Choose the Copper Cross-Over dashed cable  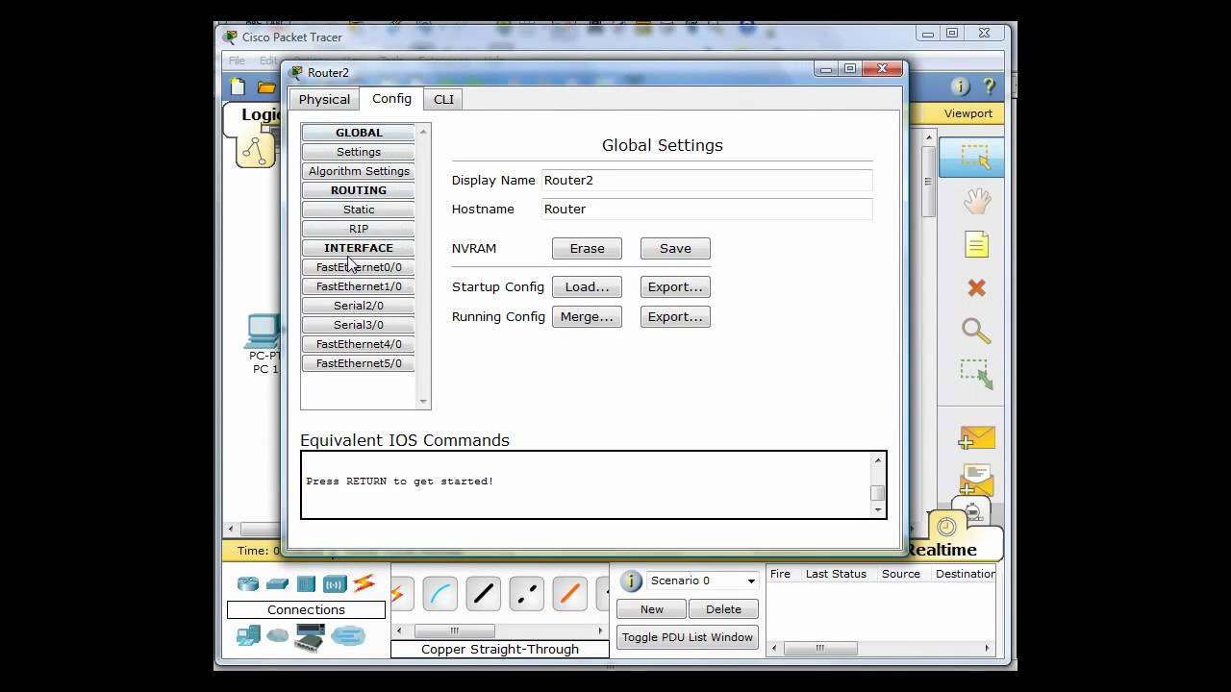tap(527, 594)
